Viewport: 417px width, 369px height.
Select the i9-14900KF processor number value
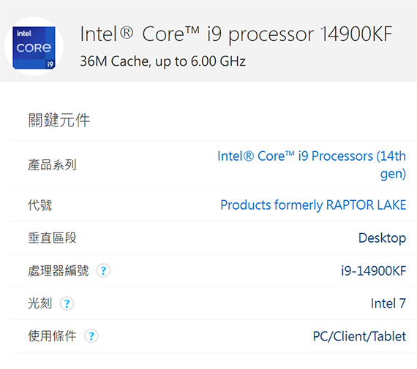click(374, 270)
